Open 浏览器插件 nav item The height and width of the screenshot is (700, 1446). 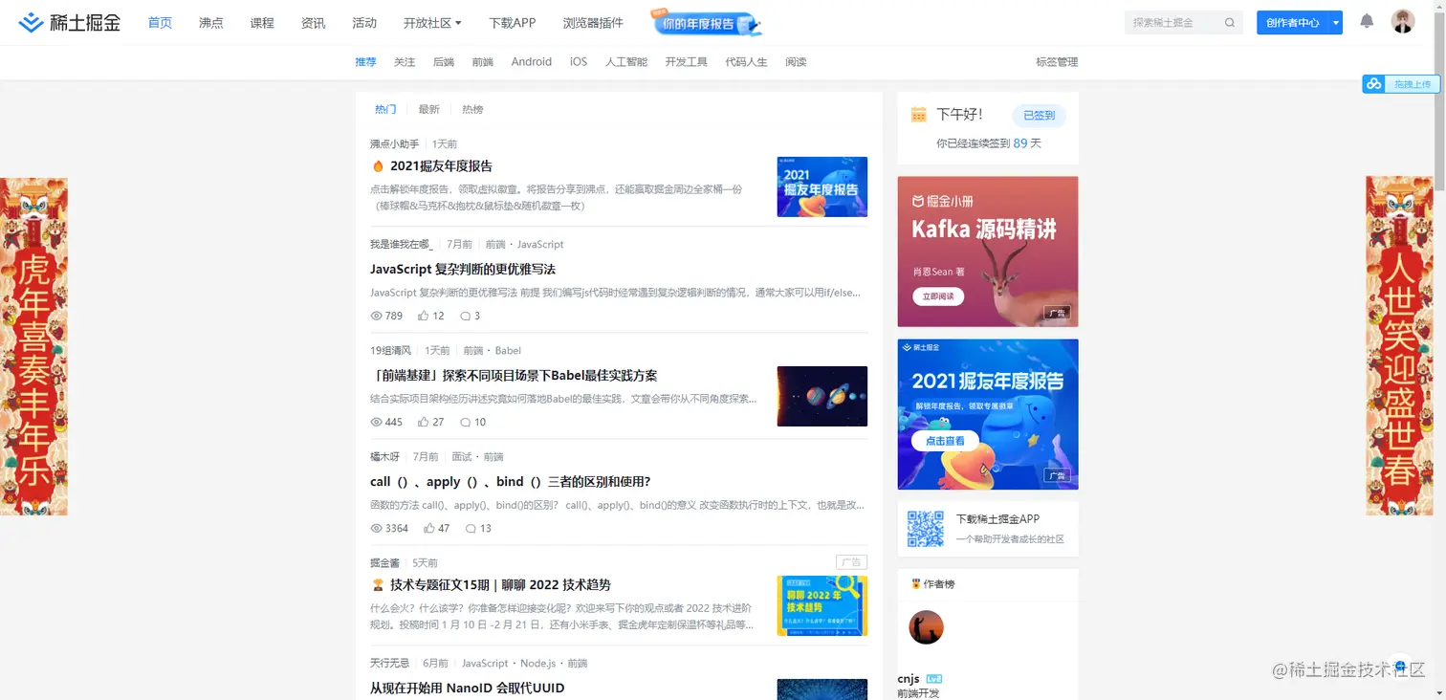click(593, 23)
